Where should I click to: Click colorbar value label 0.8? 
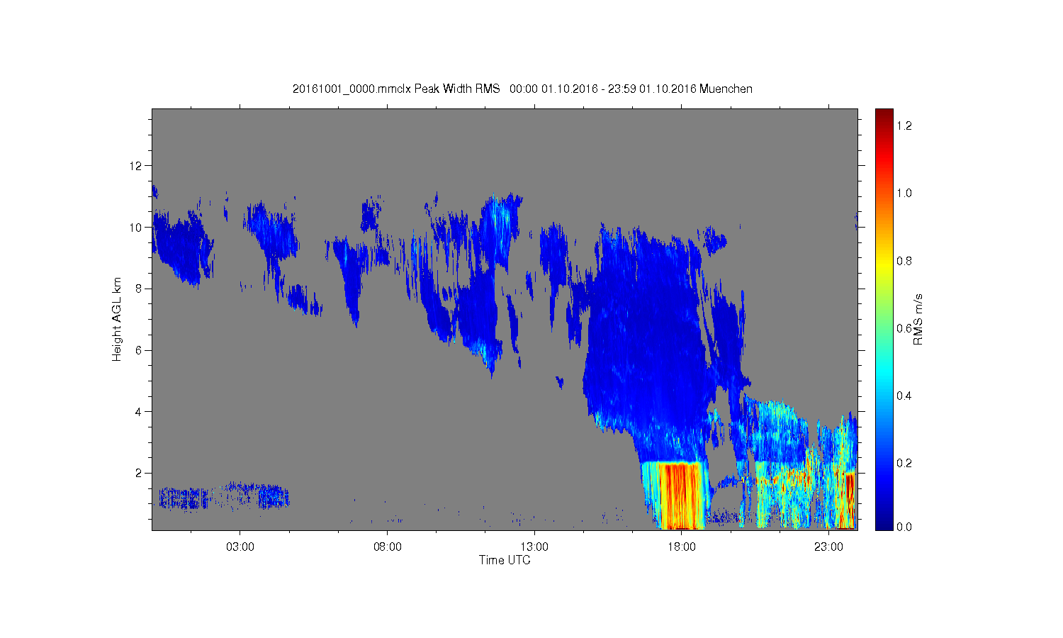tap(904, 261)
